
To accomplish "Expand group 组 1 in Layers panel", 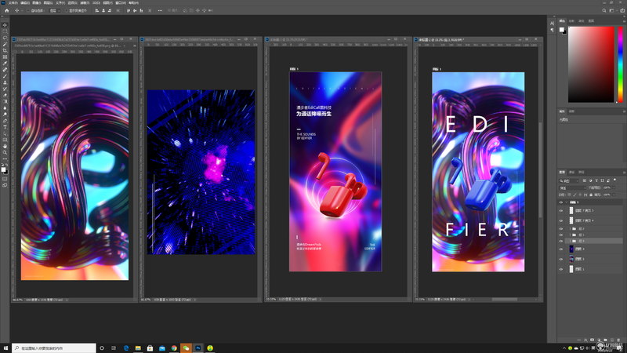I will 570,235.
